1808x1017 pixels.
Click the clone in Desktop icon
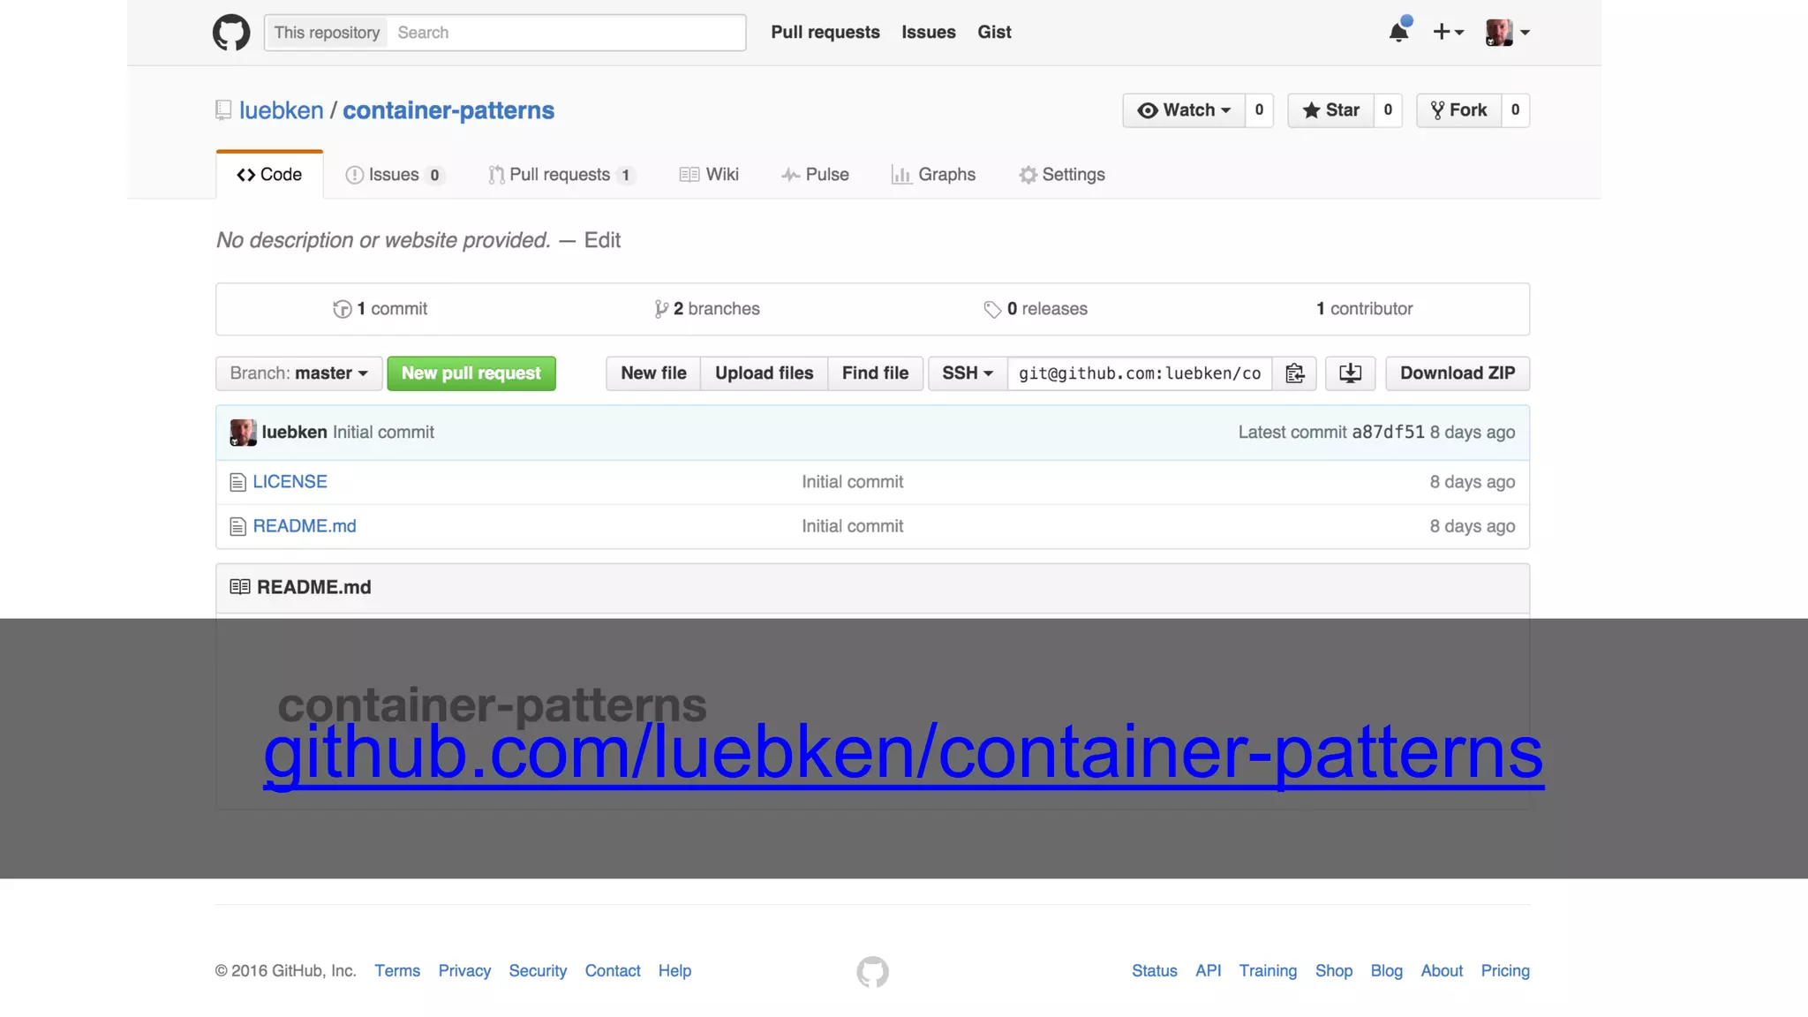pos(1350,373)
